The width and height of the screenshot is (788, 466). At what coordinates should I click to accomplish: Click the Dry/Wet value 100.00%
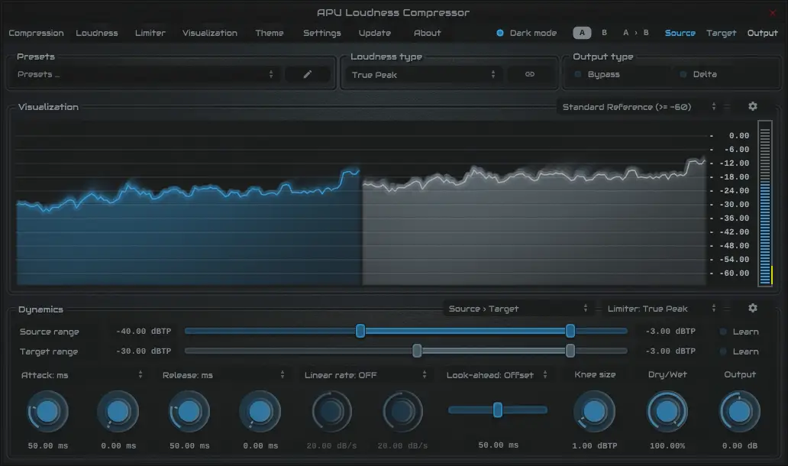(667, 446)
